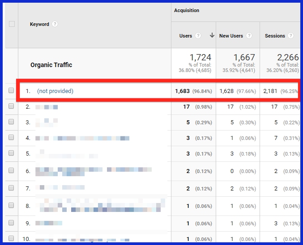
Task: Open the (not provided) keyword link
Action: (x=55, y=91)
